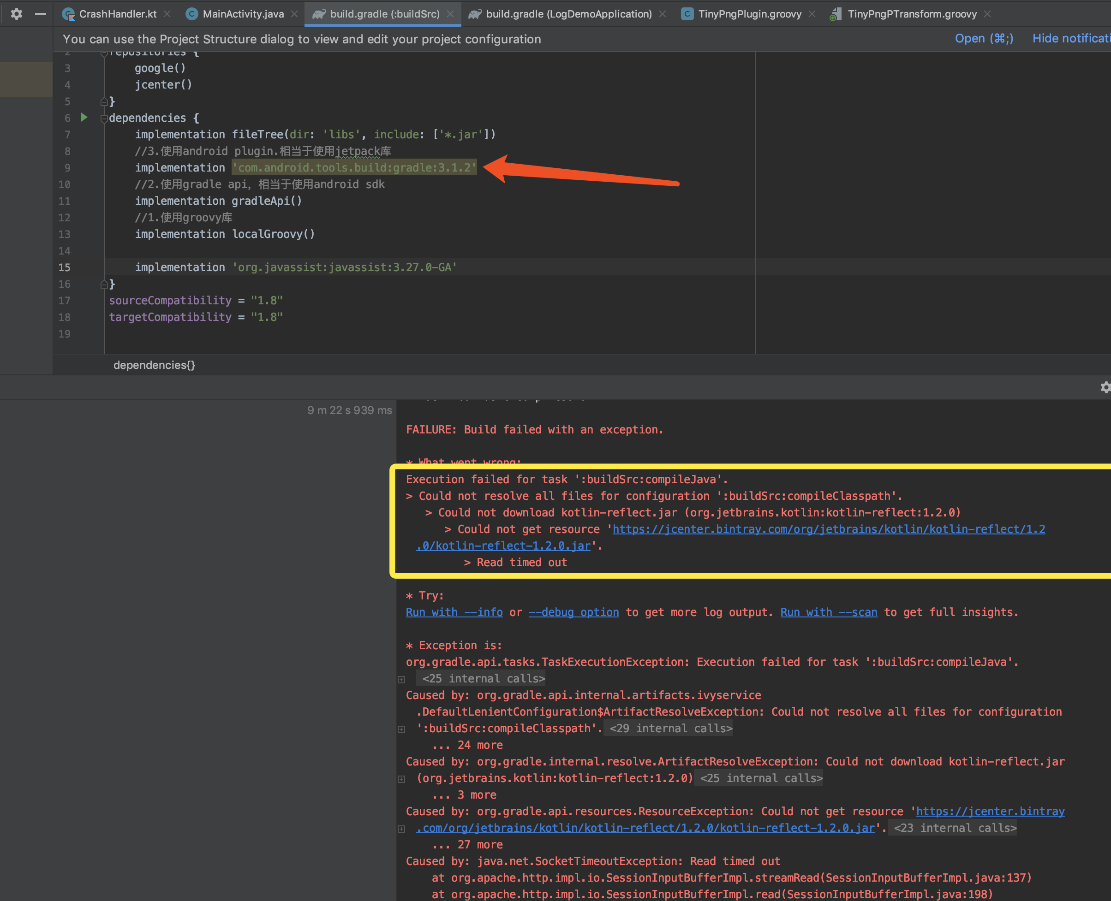Image resolution: width=1111 pixels, height=901 pixels.
Task: Run the dependencies block via green arrow
Action: tap(84, 117)
